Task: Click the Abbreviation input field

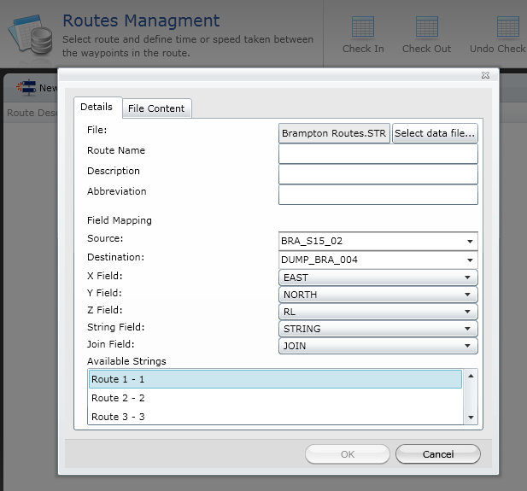Action: tap(378, 195)
